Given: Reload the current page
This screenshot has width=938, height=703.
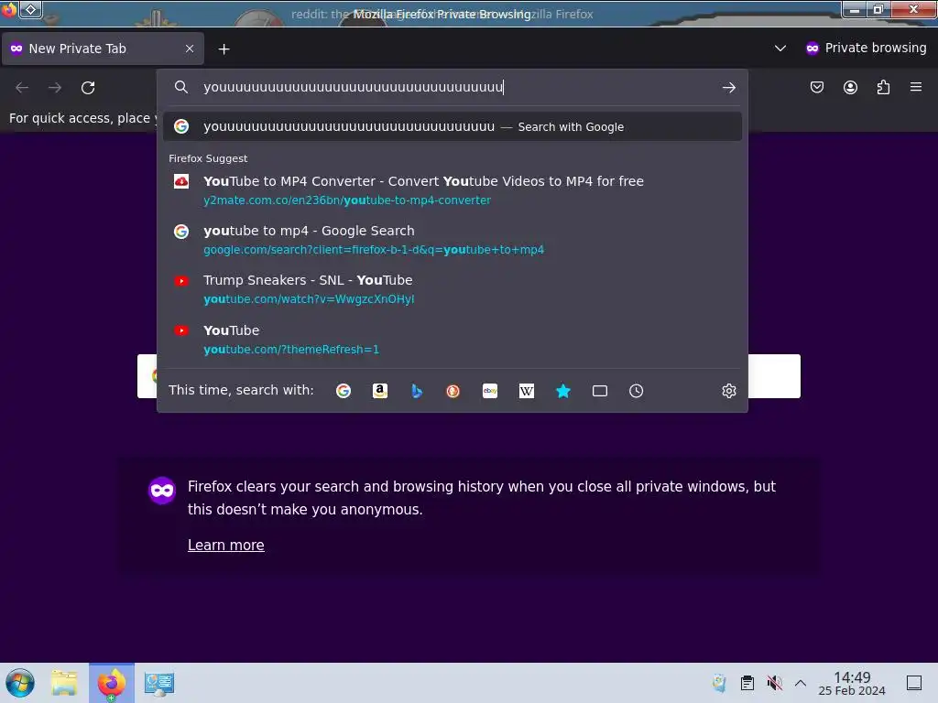Looking at the screenshot, I should 88,88.
